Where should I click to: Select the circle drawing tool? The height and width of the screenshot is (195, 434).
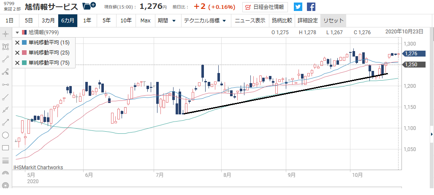click(x=5, y=135)
